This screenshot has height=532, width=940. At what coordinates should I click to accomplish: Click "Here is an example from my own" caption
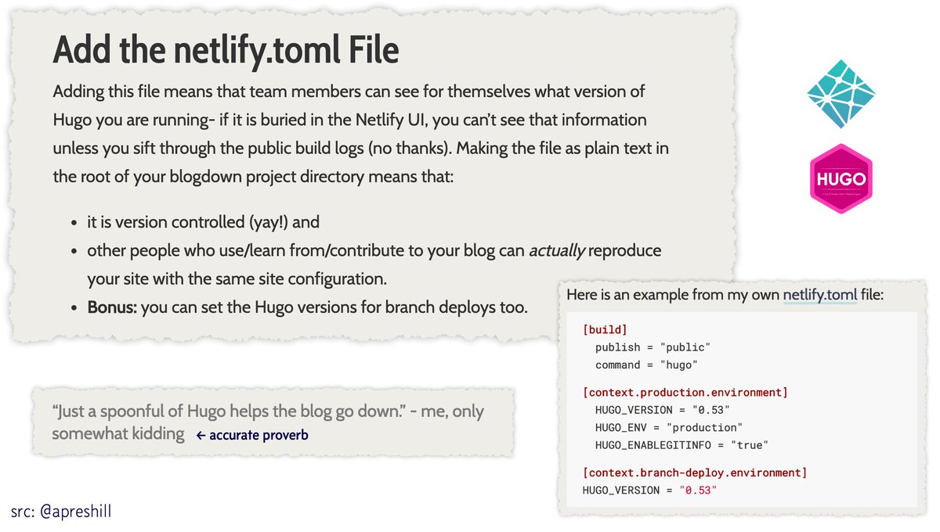click(672, 296)
